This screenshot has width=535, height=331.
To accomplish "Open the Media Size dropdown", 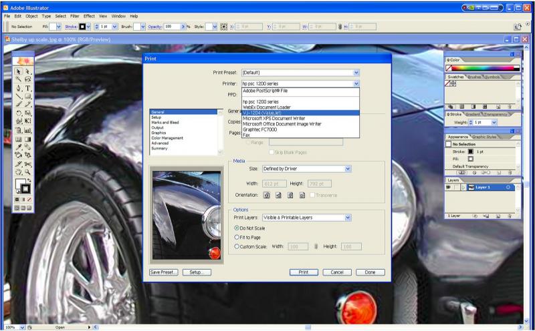I will coord(306,169).
